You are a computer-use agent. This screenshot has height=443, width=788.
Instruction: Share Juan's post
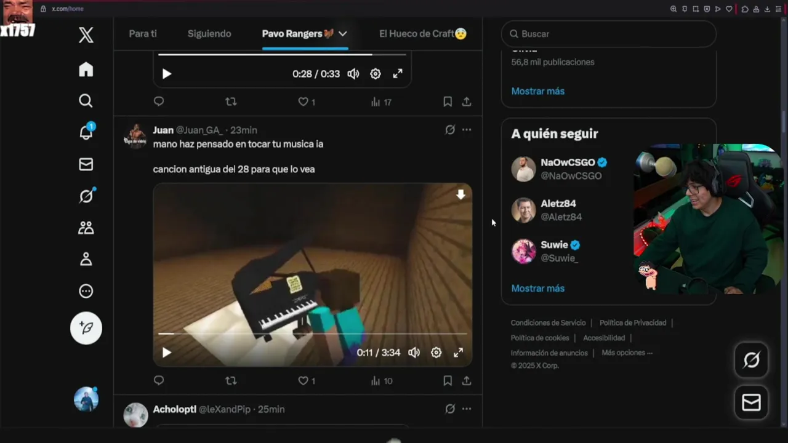[x=467, y=381]
